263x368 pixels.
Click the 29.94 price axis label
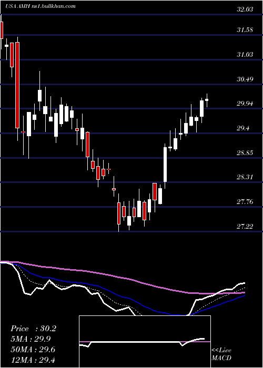[x=245, y=104]
